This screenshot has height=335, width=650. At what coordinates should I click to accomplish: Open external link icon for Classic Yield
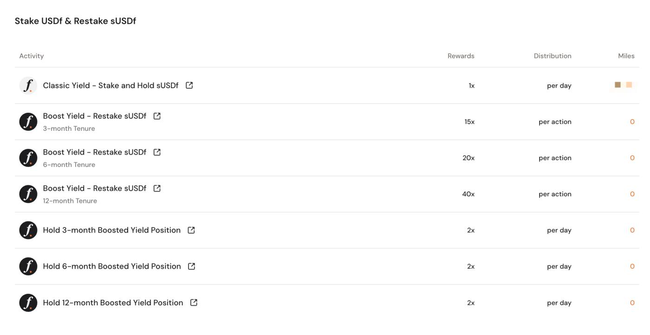(189, 85)
